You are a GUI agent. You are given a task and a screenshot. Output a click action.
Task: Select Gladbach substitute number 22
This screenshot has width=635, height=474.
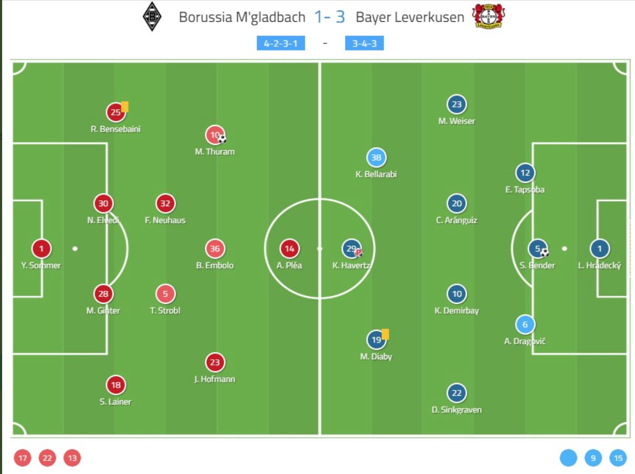[x=47, y=458]
